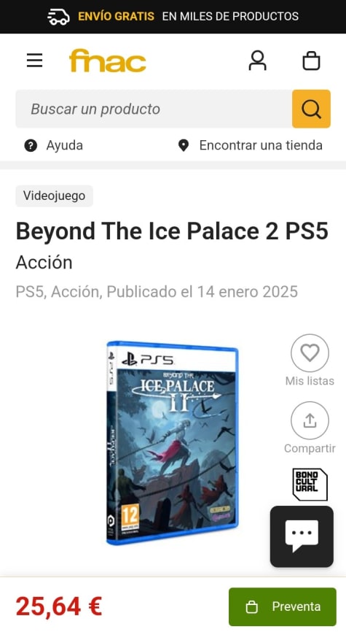Open the shopping basket icon
The image size is (346, 632).
(311, 61)
